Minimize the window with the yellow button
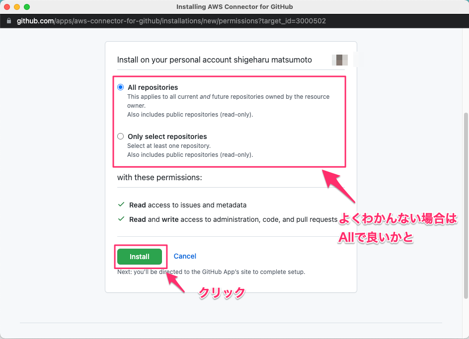The image size is (469, 339). pos(17,7)
